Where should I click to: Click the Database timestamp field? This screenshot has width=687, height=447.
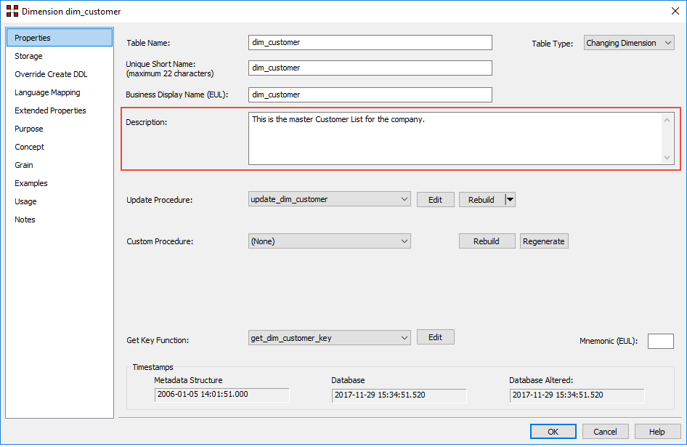(x=399, y=395)
